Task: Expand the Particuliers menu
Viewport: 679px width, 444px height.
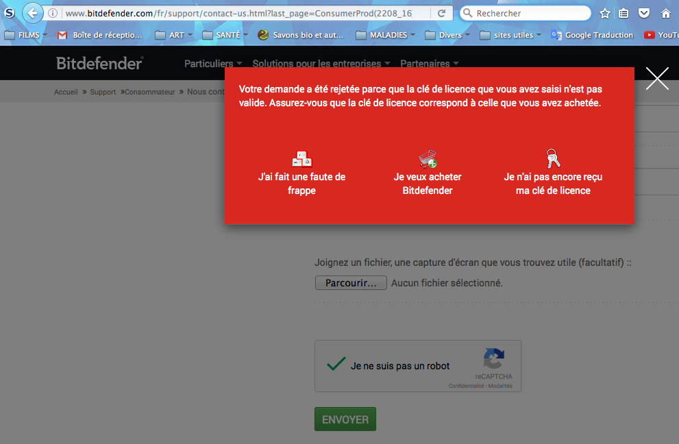Action: tap(213, 64)
